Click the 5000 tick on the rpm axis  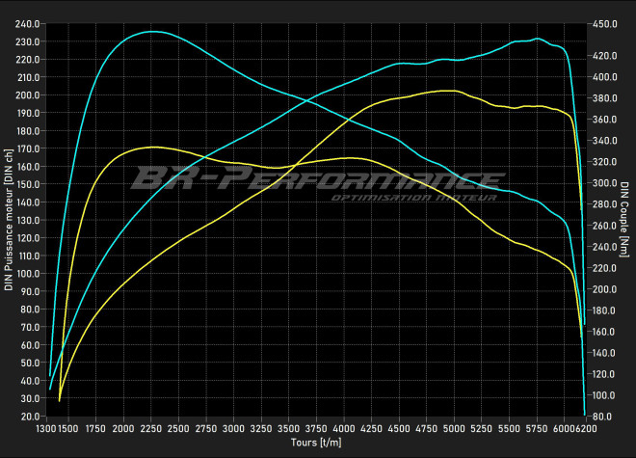tap(455, 428)
